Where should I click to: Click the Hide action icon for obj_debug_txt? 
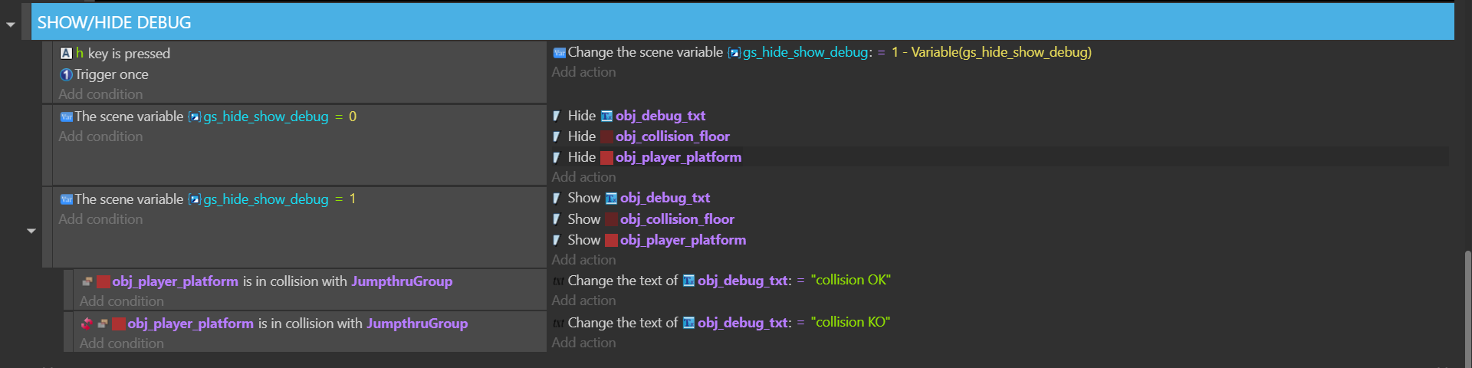pos(557,116)
